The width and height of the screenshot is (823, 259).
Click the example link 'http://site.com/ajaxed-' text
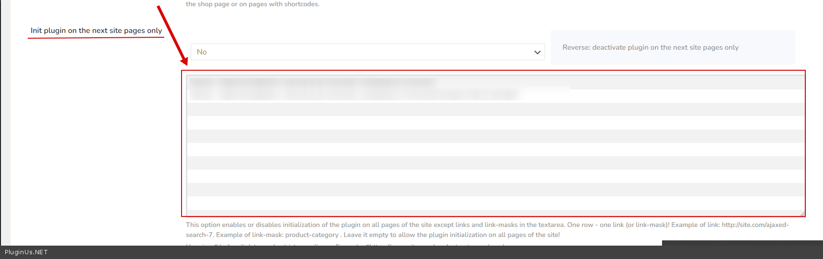[x=755, y=225]
